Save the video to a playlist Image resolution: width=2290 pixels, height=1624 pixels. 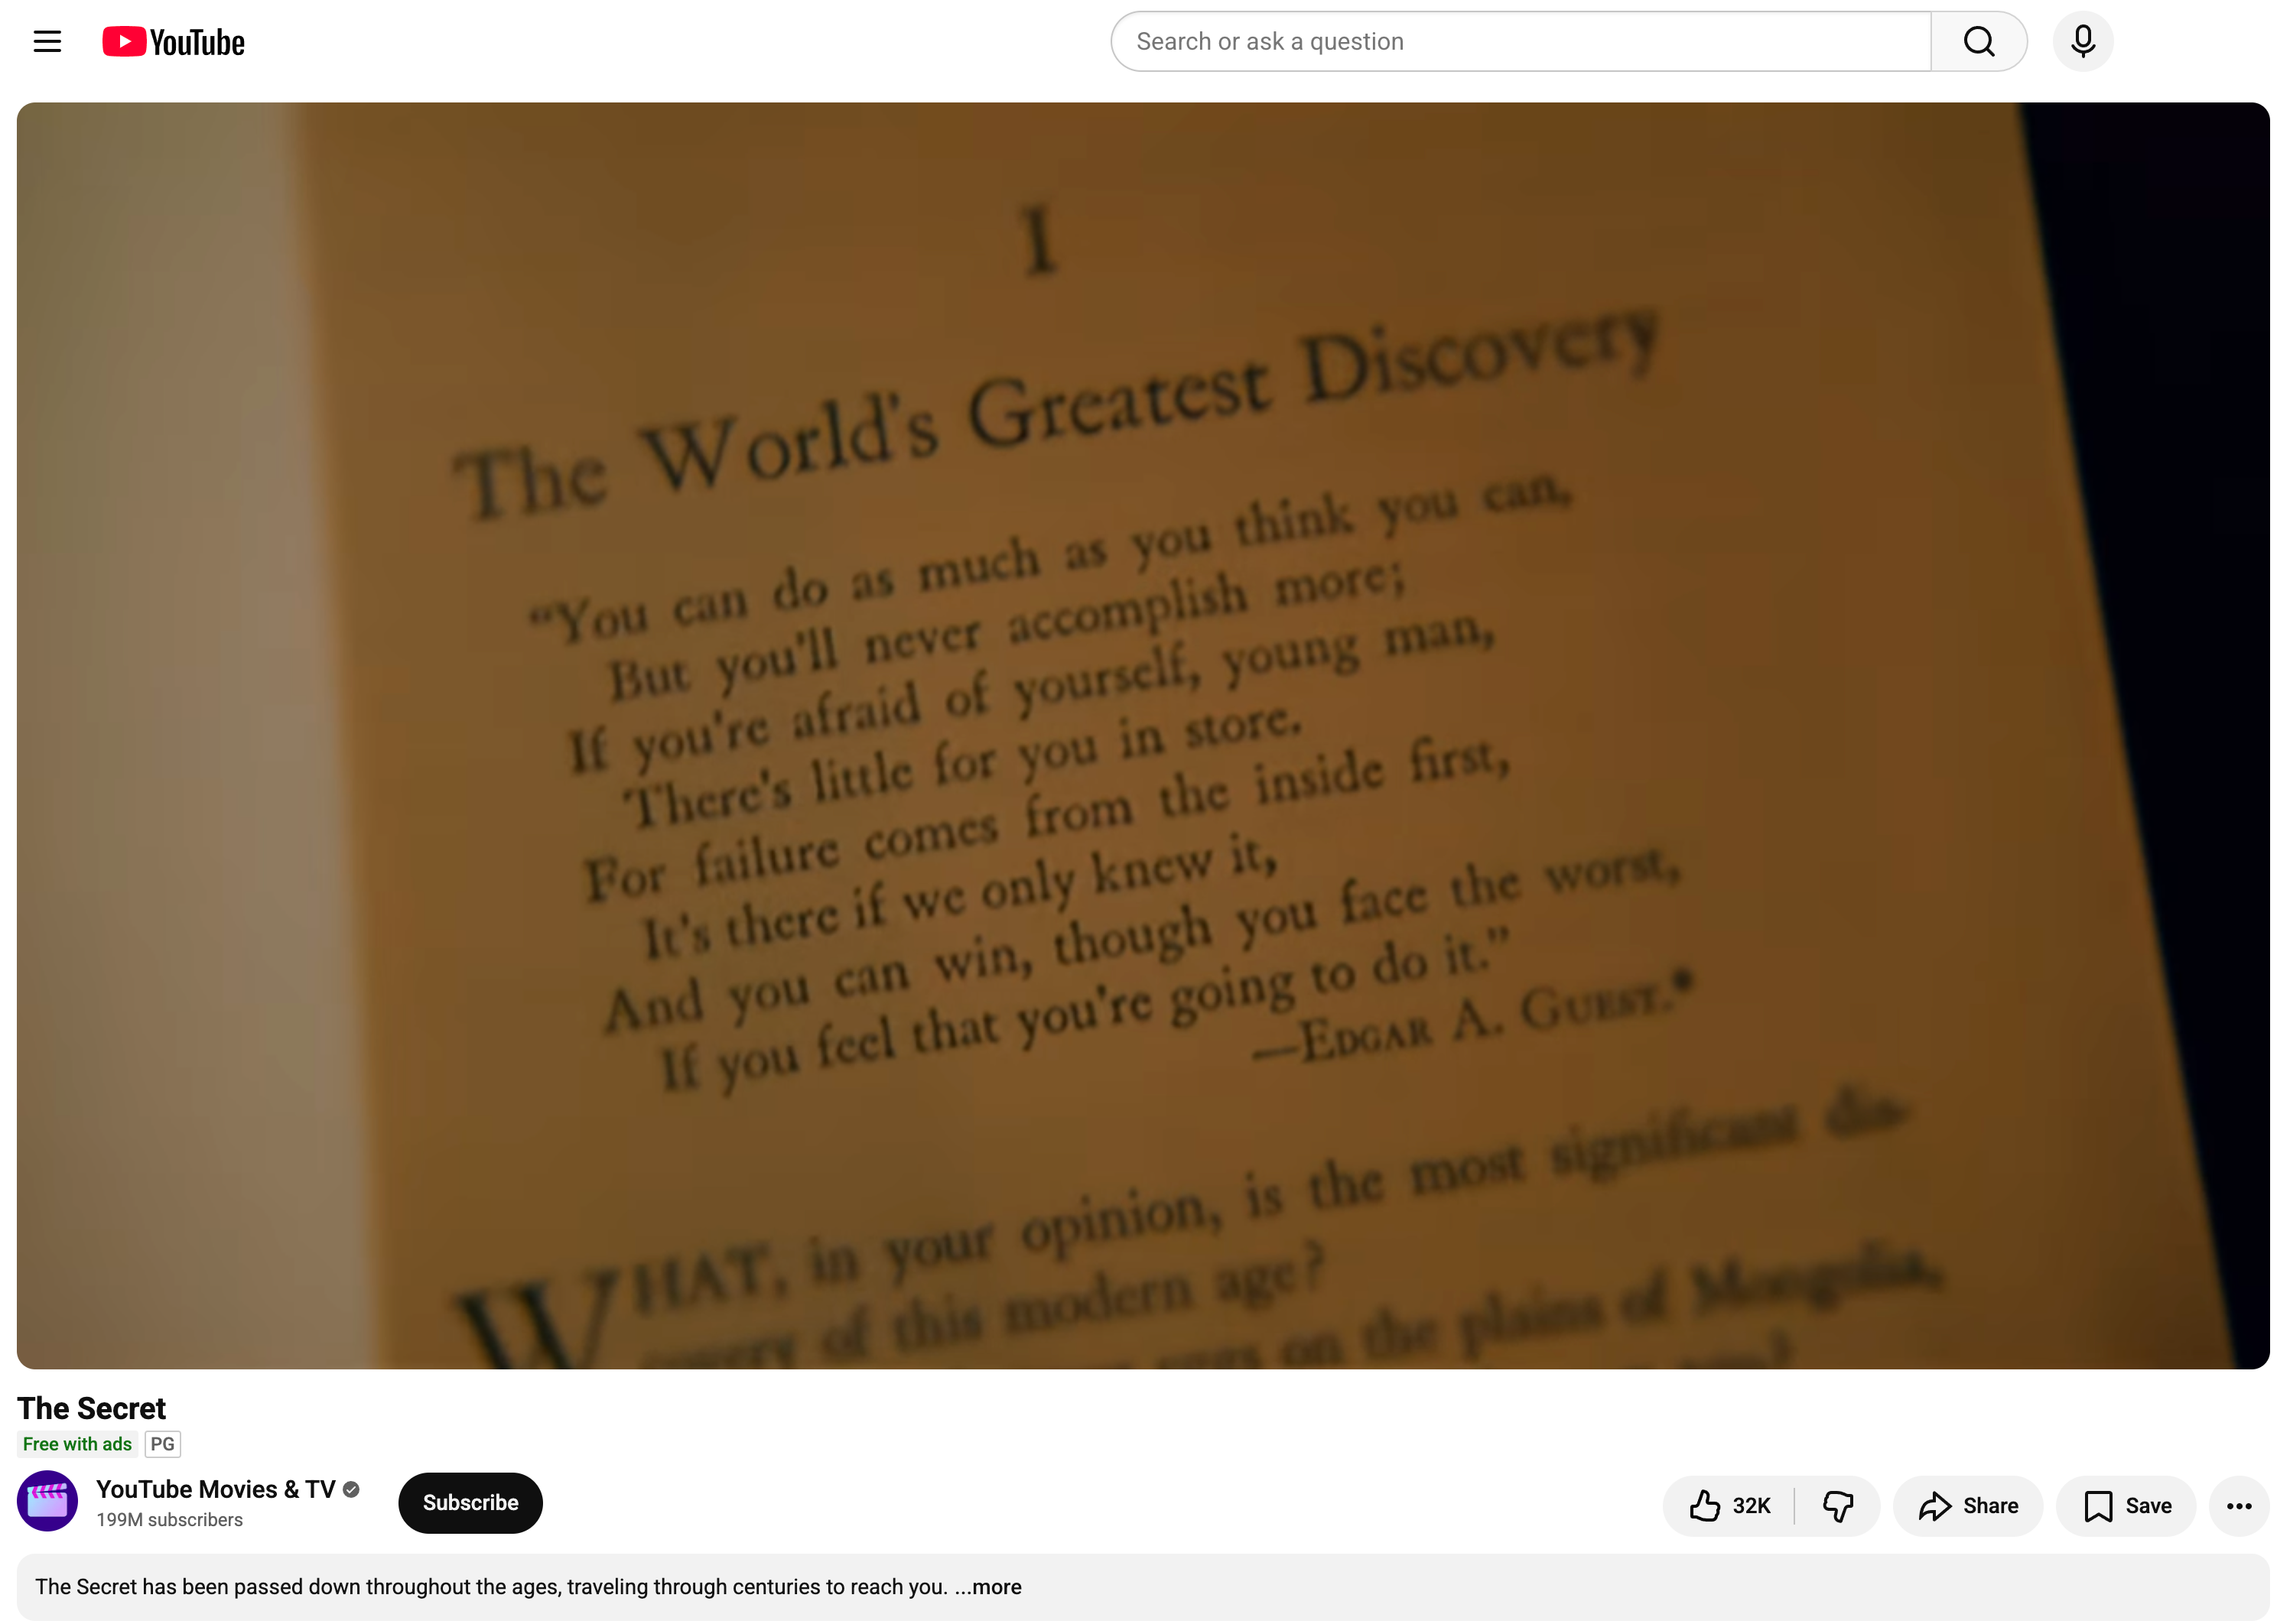point(2126,1505)
